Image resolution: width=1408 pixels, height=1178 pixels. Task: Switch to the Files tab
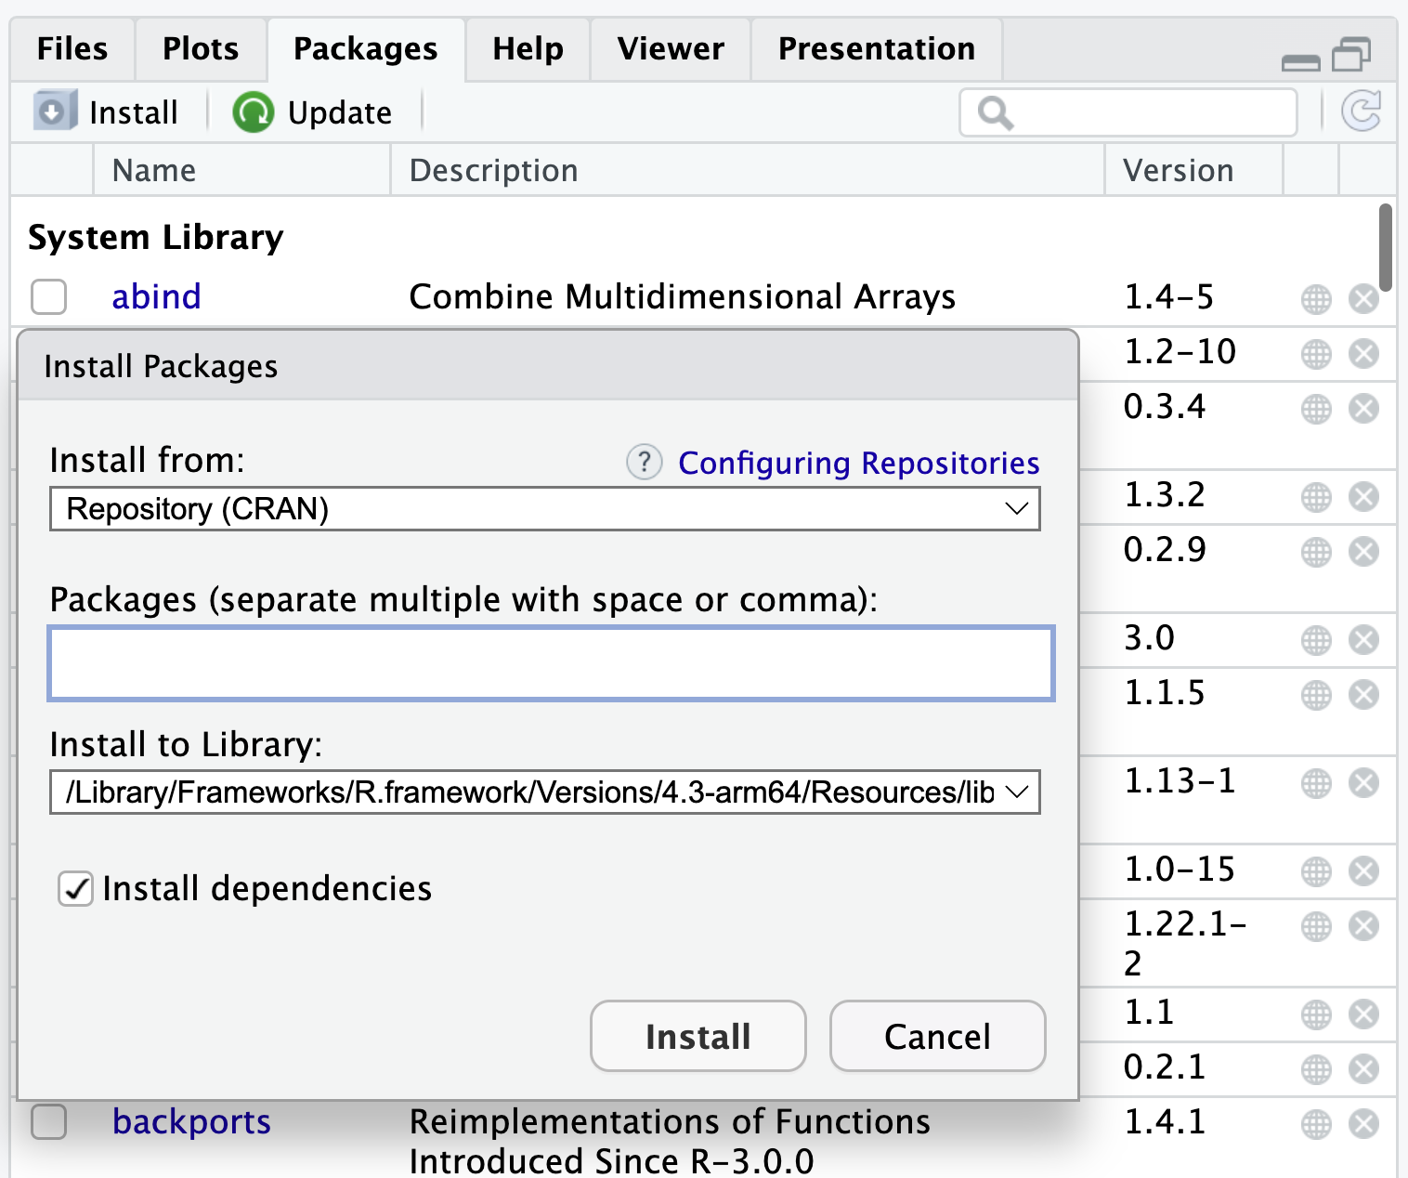point(72,48)
